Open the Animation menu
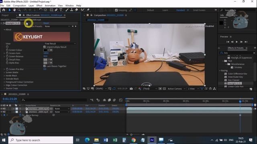The image size is (257, 144). click(50, 6)
